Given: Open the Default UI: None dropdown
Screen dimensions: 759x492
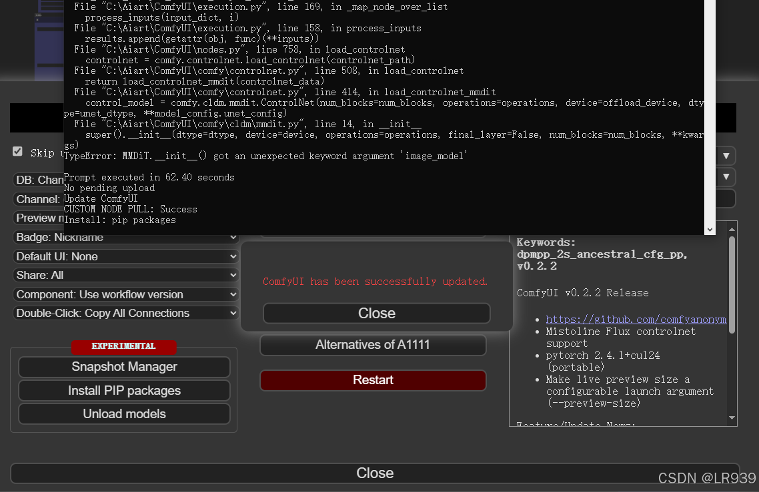Looking at the screenshot, I should point(126,256).
